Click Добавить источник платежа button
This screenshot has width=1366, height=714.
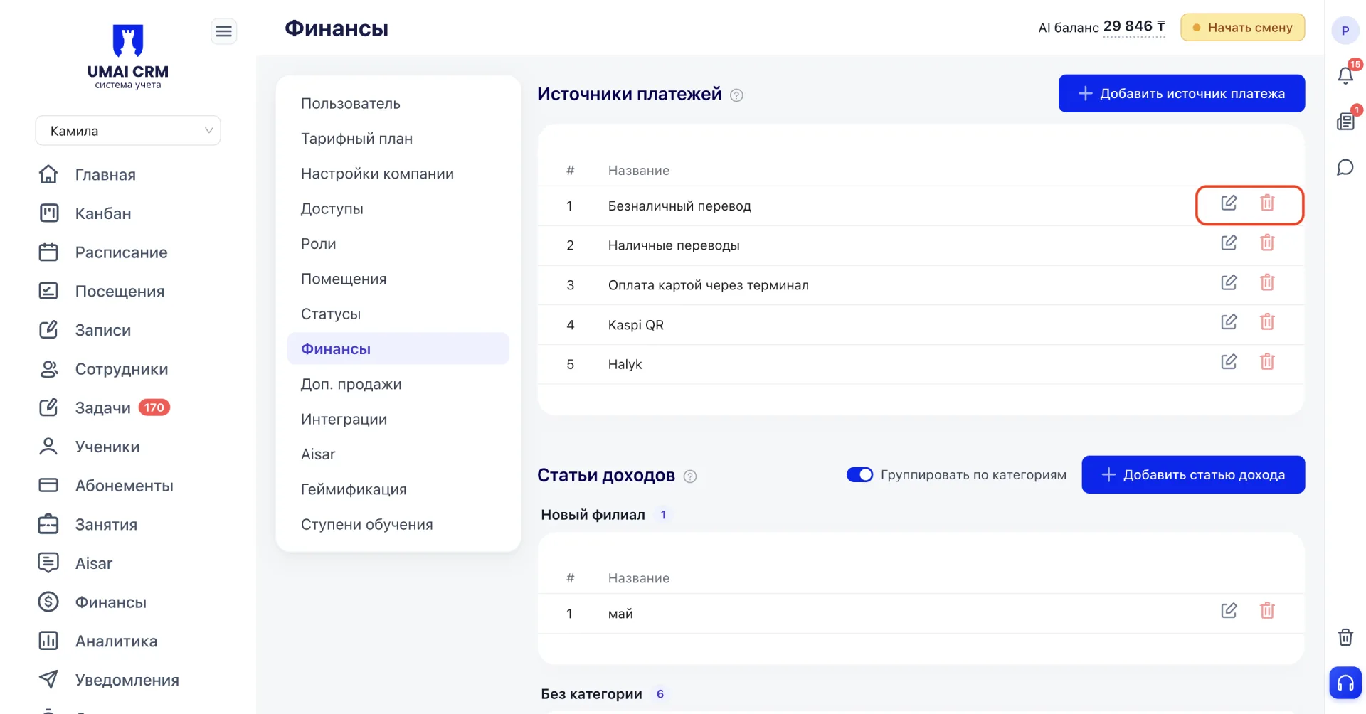[1181, 93]
